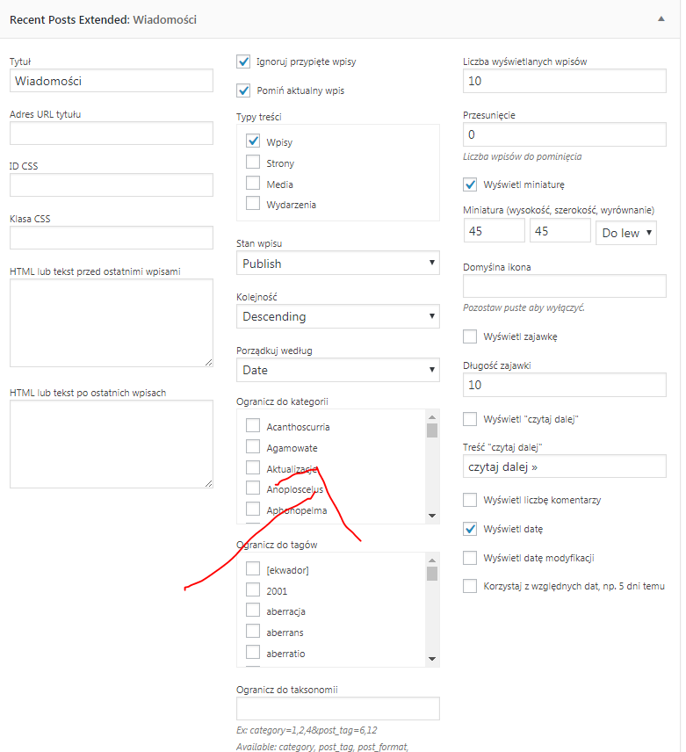Select the aberrans tag checkbox
Image resolution: width=686 pixels, height=752 pixels.
[x=253, y=631]
